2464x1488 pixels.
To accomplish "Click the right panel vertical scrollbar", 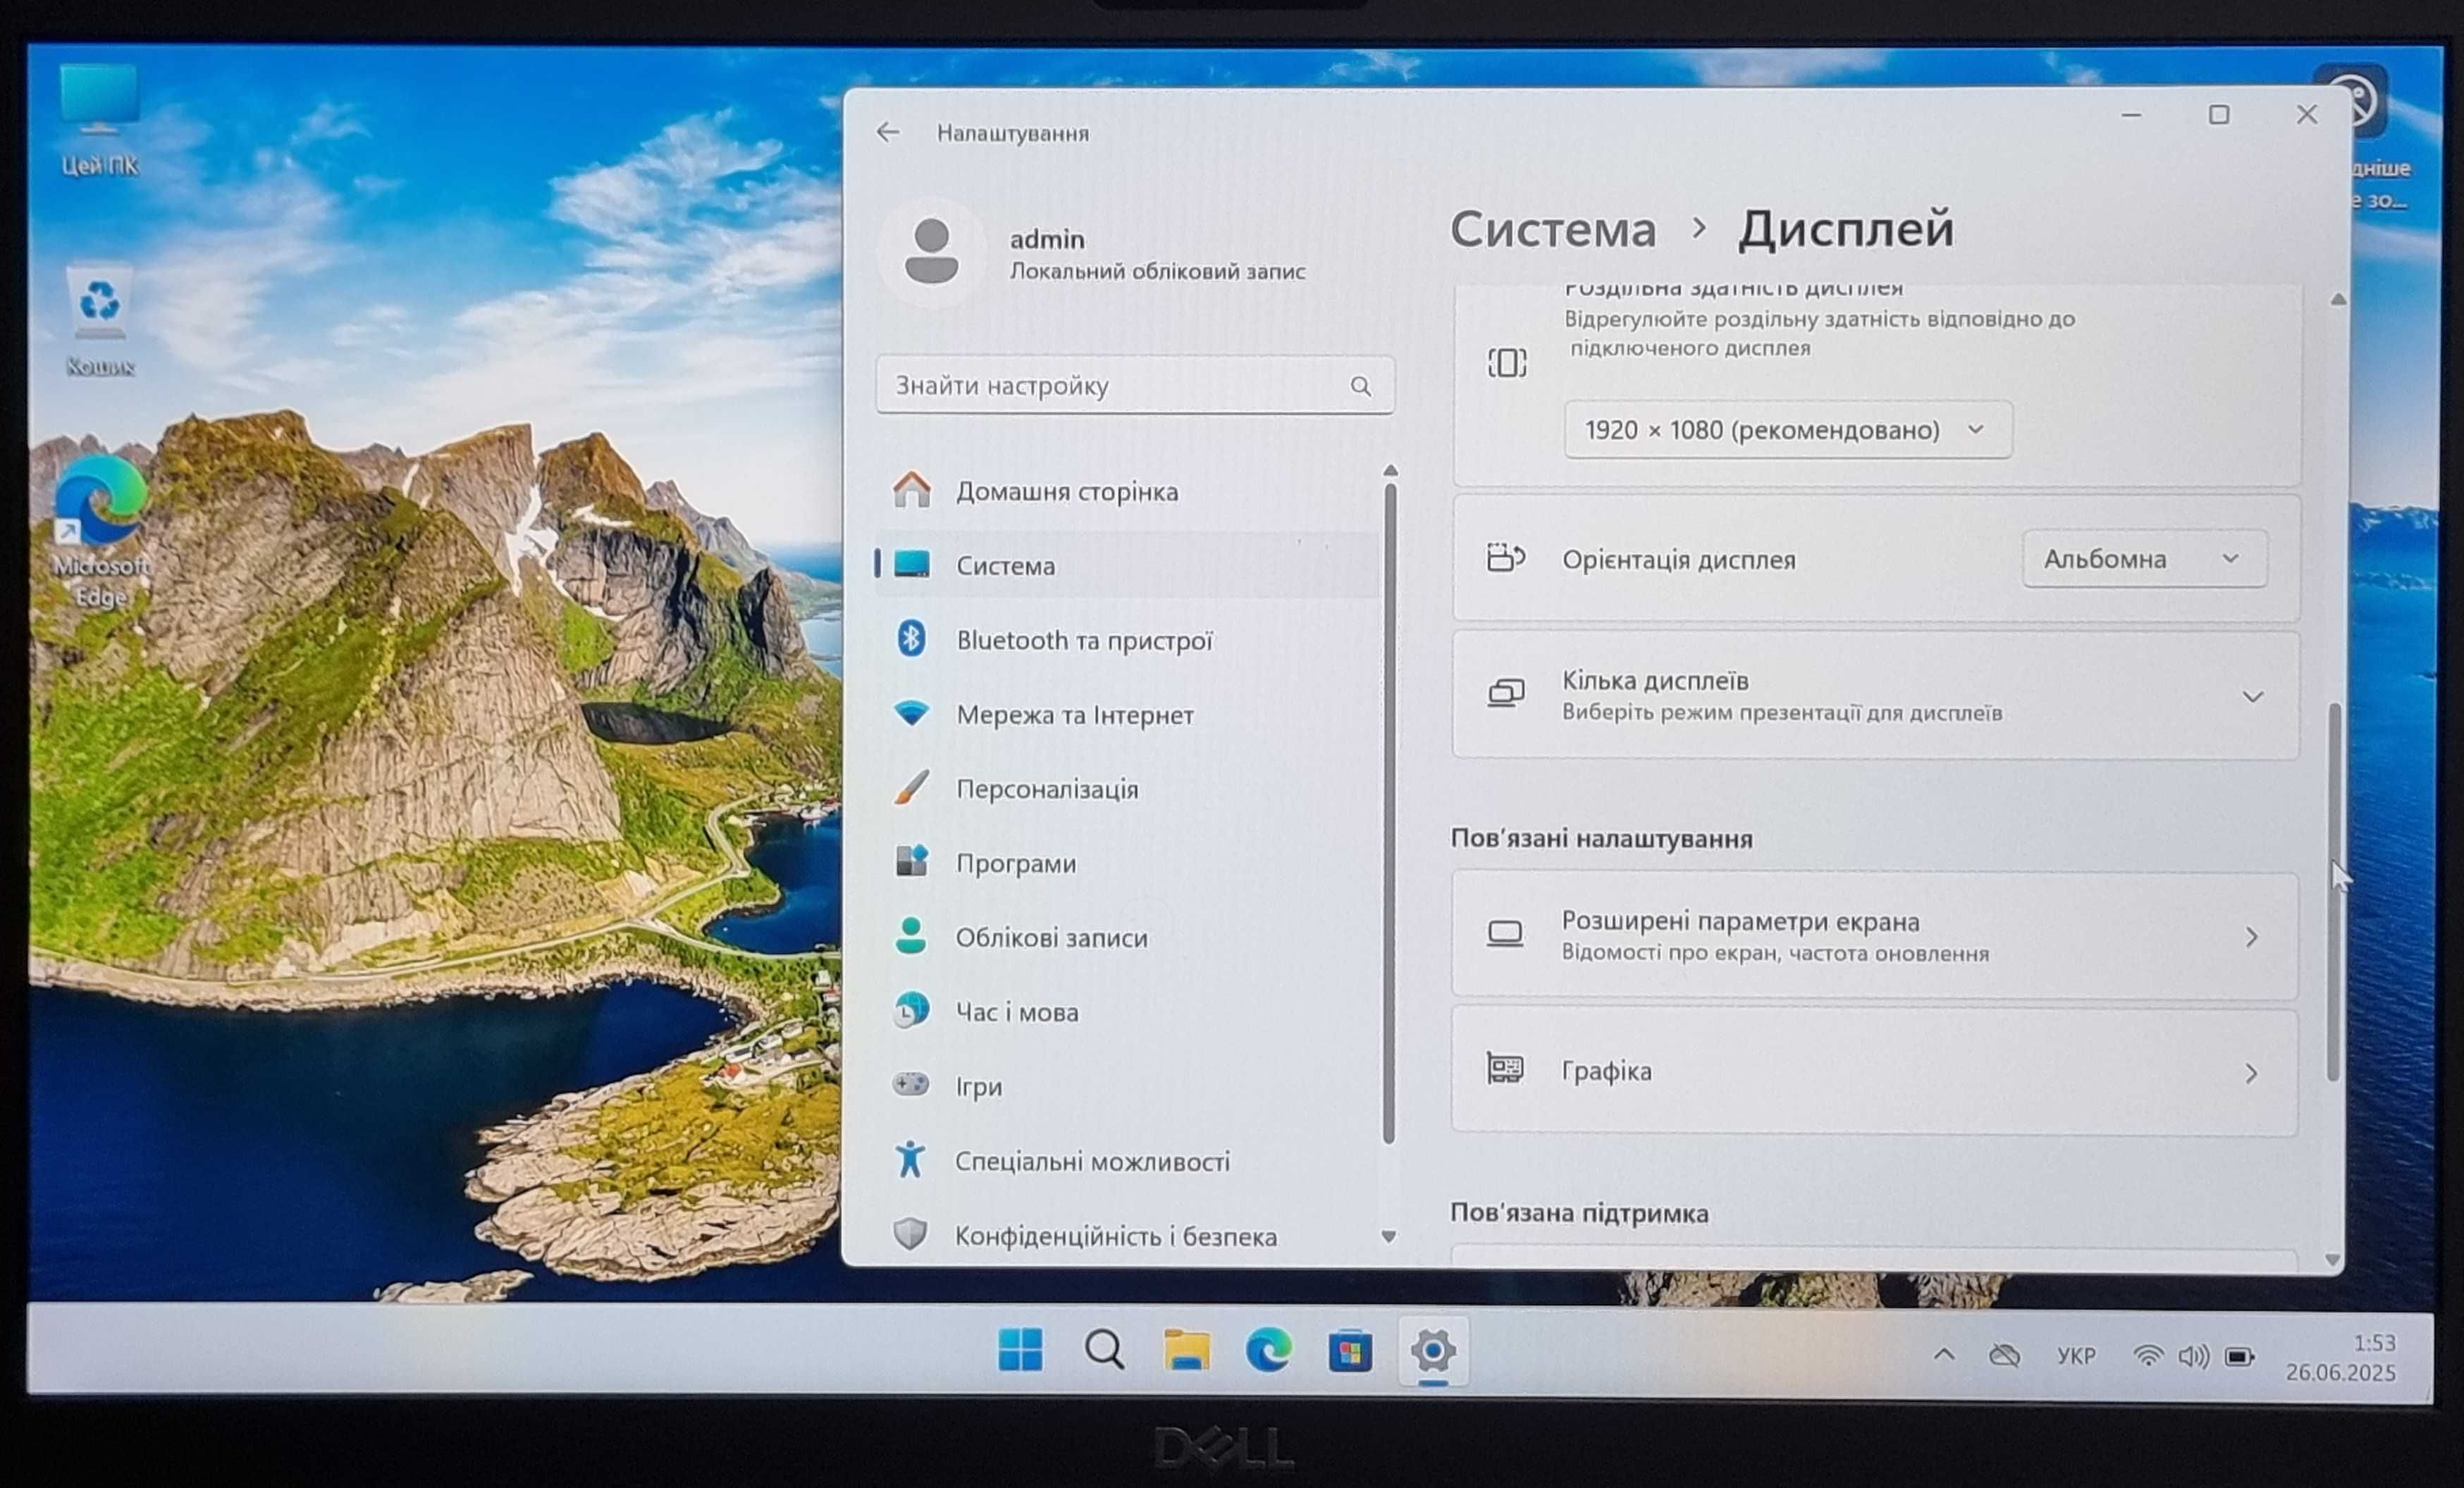I will (2334, 892).
